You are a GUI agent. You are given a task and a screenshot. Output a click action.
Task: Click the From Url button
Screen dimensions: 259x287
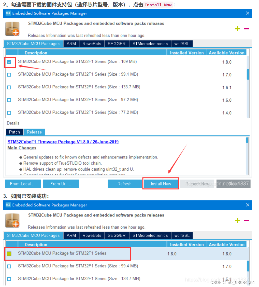click(61, 184)
